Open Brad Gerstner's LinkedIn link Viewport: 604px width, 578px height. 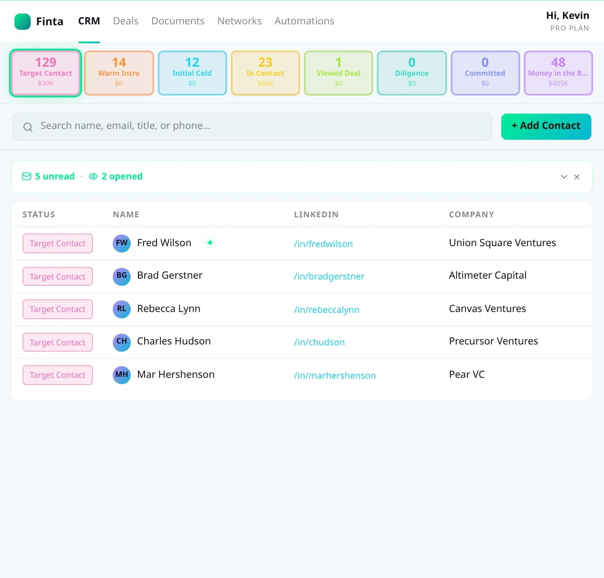[329, 276]
